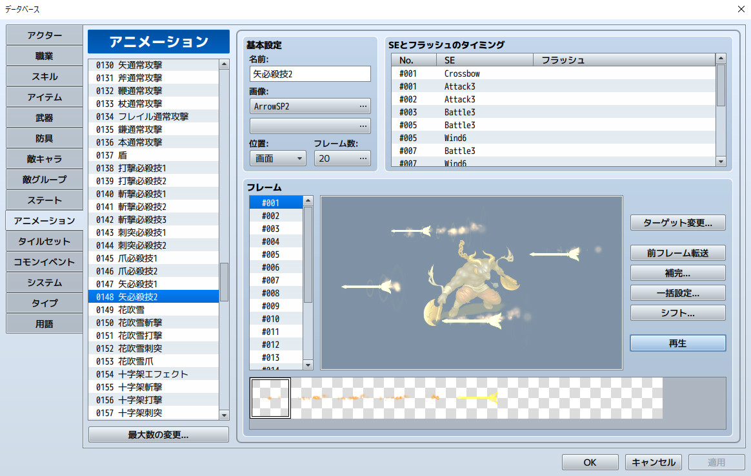Click the 最大数の変更 button
The width and height of the screenshot is (751, 476).
coord(158,434)
